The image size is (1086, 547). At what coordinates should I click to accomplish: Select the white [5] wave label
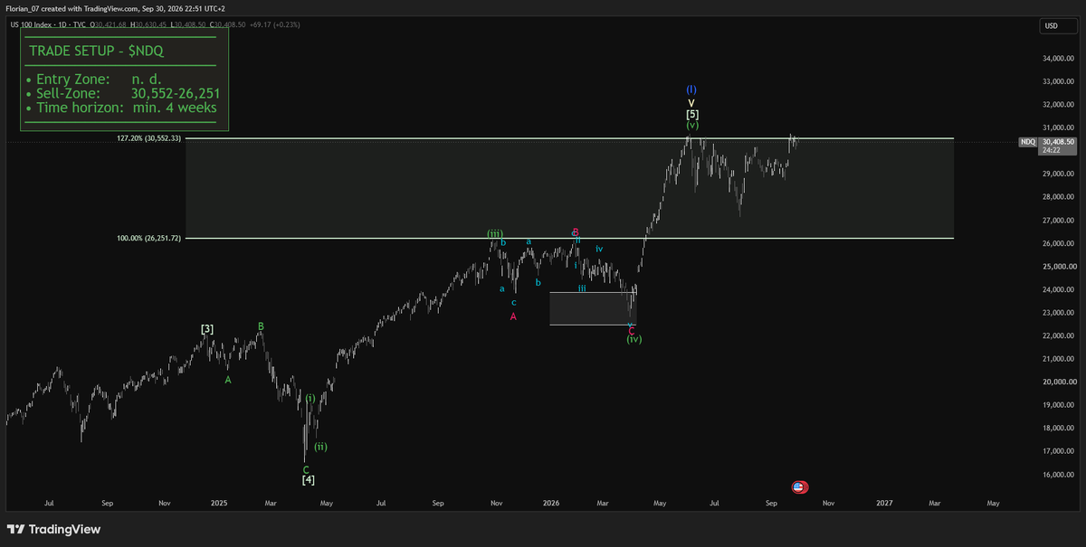(x=691, y=114)
